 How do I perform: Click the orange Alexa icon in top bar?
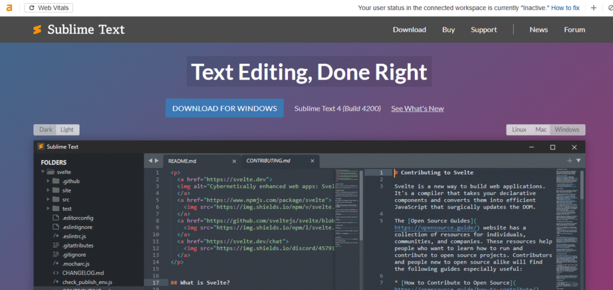(9, 8)
